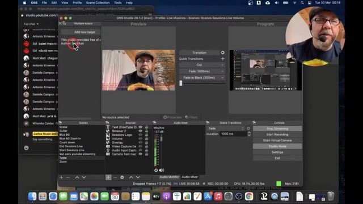Open OBS from the macOS dock
This screenshot has height=204, width=363.
[239, 197]
